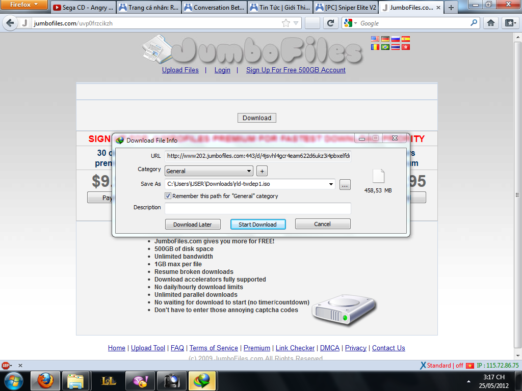Reload the JumboFiles page
Image resolution: width=522 pixels, height=391 pixels.
[330, 23]
